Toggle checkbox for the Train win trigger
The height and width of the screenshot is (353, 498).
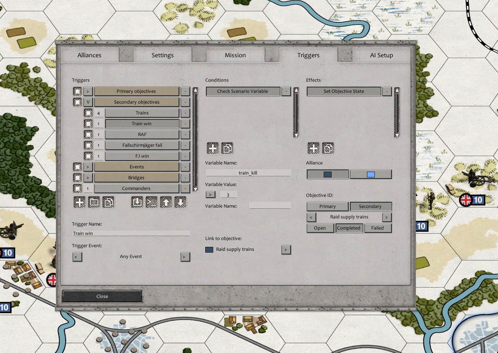[x=88, y=124]
